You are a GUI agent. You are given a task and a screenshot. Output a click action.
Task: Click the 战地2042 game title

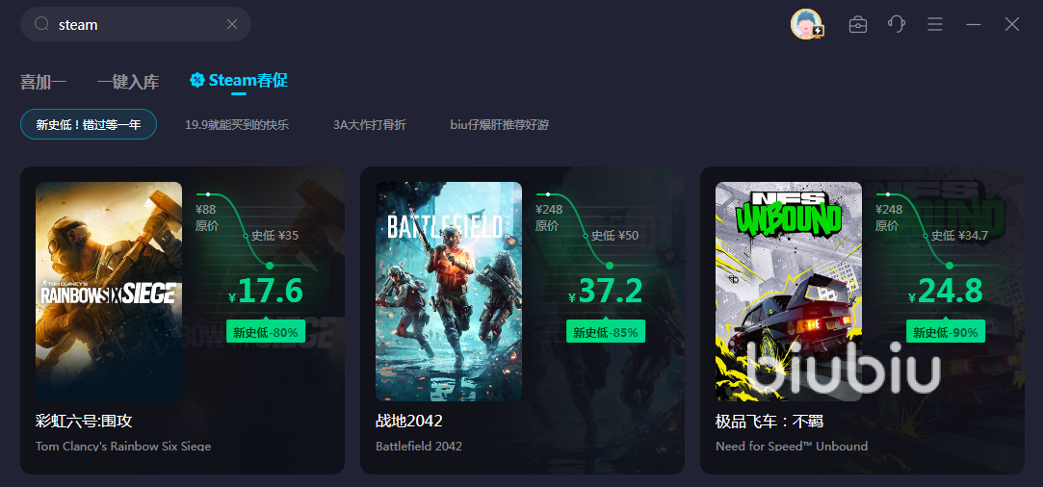click(x=409, y=422)
